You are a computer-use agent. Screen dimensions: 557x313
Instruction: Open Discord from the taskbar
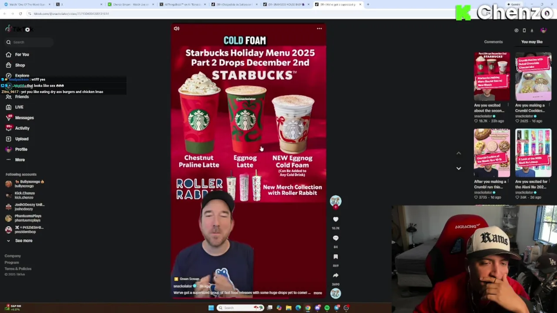317,308
